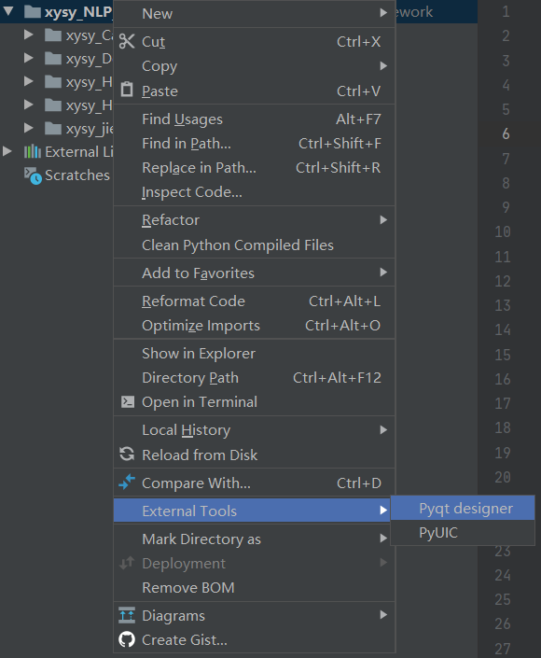
Task: Click line number 20 in gutter
Action: (x=503, y=477)
